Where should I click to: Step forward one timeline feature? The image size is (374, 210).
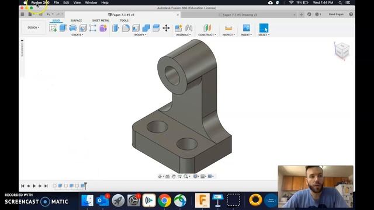tap(40, 186)
